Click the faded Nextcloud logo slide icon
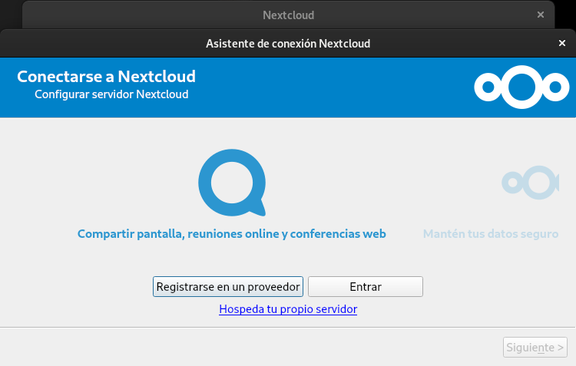Screen dimensions: 576x366 tap(531, 183)
